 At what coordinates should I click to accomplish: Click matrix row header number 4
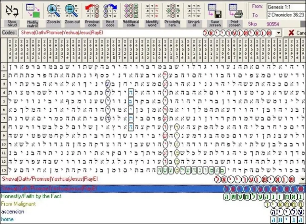(x=3, y=93)
